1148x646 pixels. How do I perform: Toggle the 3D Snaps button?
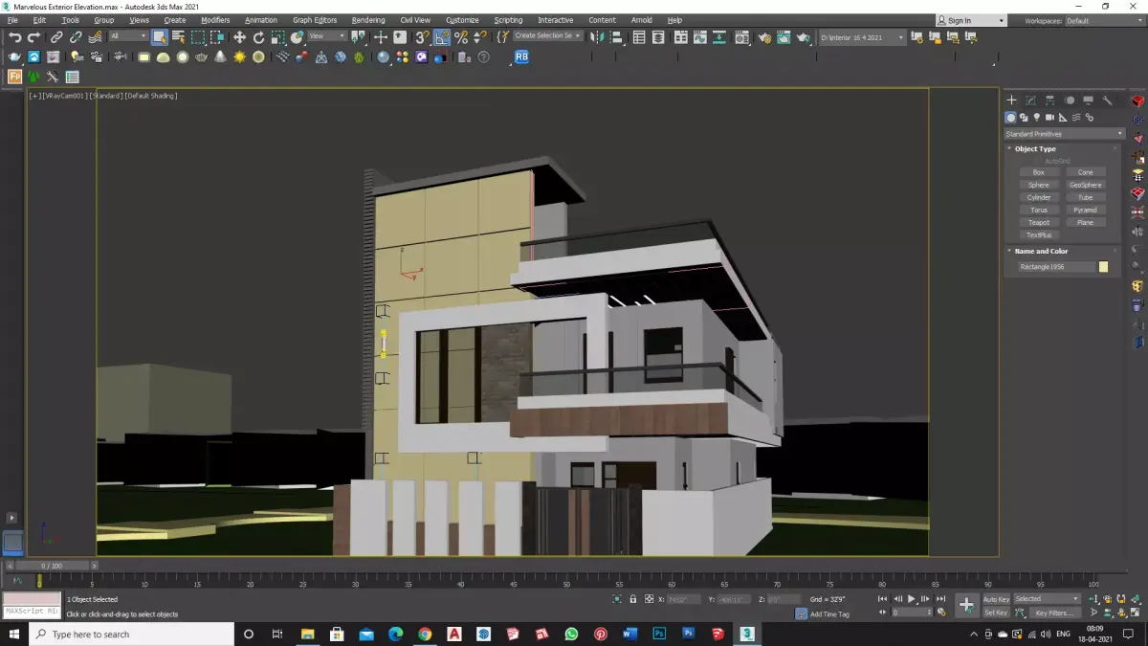(x=421, y=37)
